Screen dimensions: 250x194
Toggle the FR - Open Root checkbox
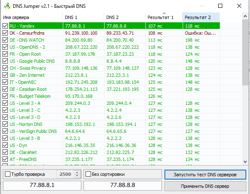pos(5,54)
